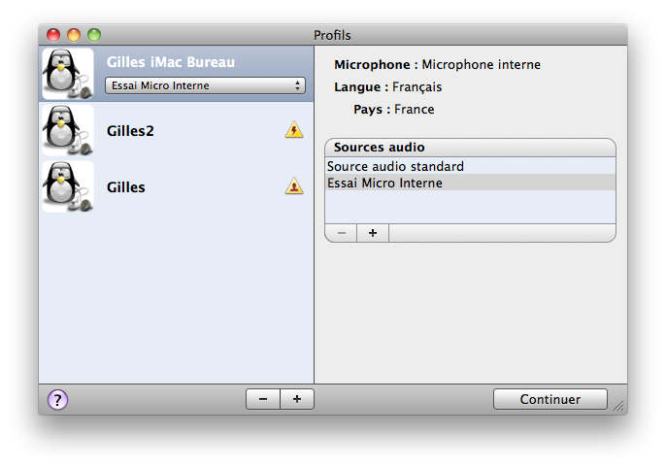The width and height of the screenshot is (666, 468).
Task: Click the user warning icon beside Gilles
Action: tap(294, 186)
